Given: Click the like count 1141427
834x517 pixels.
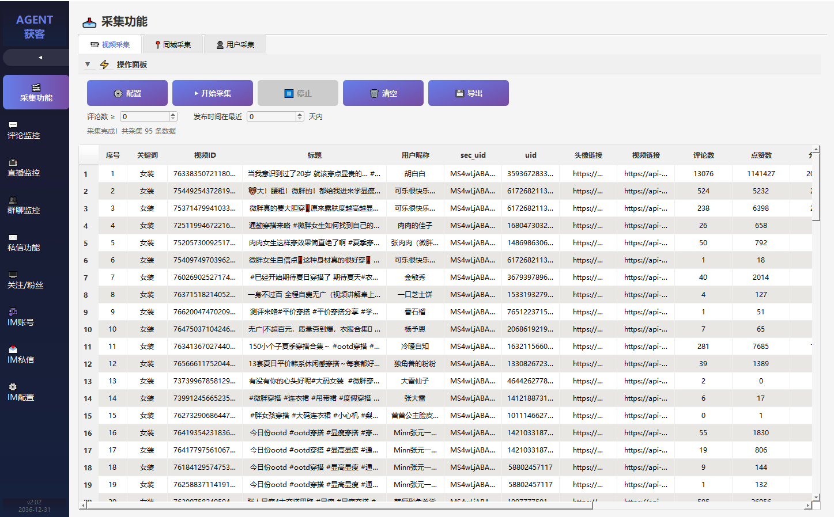Looking at the screenshot, I should point(761,174).
